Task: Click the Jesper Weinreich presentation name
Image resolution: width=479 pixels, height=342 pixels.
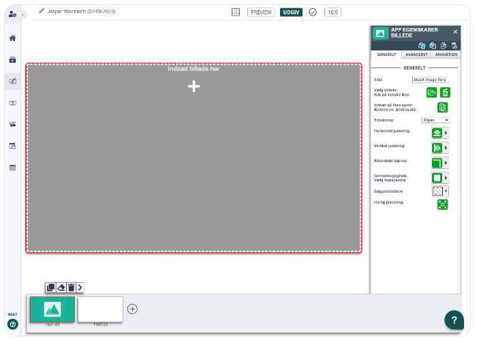Action: 82,12
